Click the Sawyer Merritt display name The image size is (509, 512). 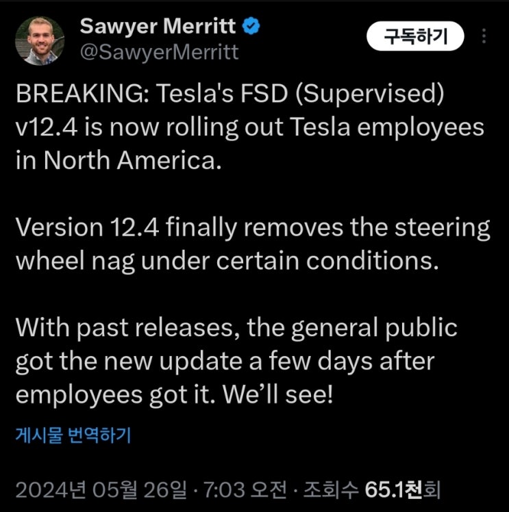click(158, 27)
